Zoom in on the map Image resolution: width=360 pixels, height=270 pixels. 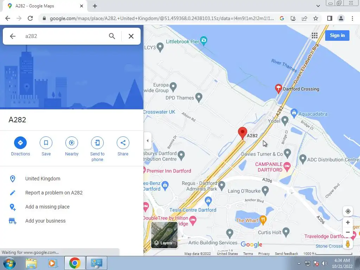coord(348,222)
